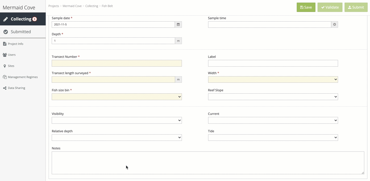Click the Validate button

click(x=330, y=7)
